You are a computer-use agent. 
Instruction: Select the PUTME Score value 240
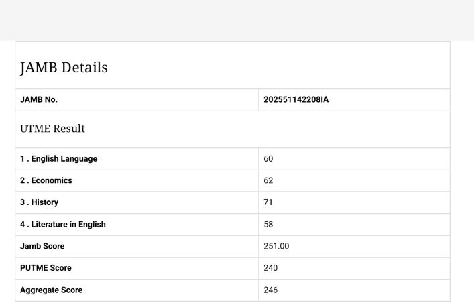click(x=272, y=268)
